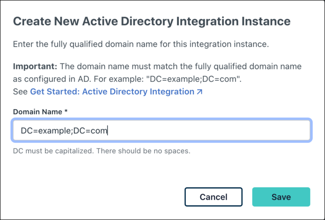
Task: Confirm the domain name with Save
Action: pyautogui.click(x=281, y=197)
